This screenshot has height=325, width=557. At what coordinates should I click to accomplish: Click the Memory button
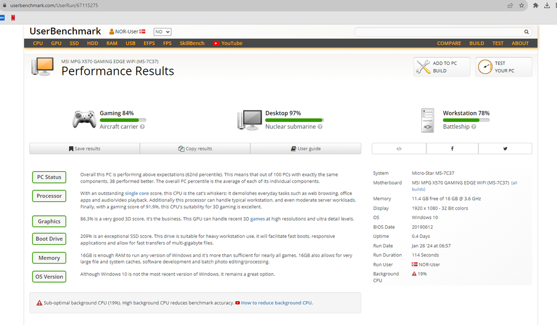pyautogui.click(x=49, y=258)
